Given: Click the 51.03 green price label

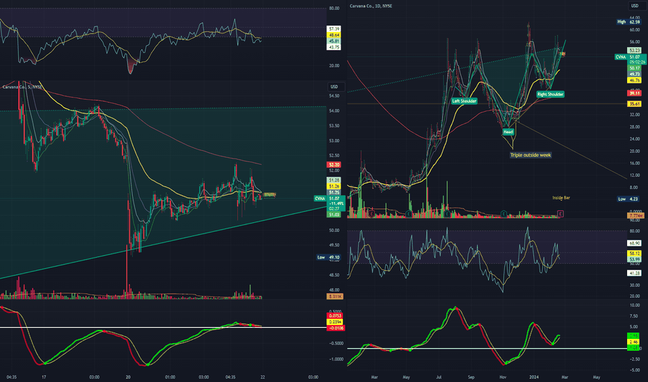Looking at the screenshot, I should click(334, 215).
